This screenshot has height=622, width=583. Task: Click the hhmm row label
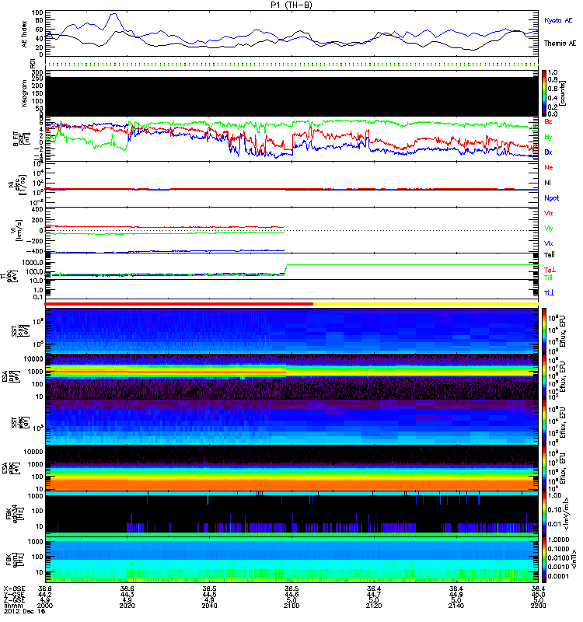[12, 606]
